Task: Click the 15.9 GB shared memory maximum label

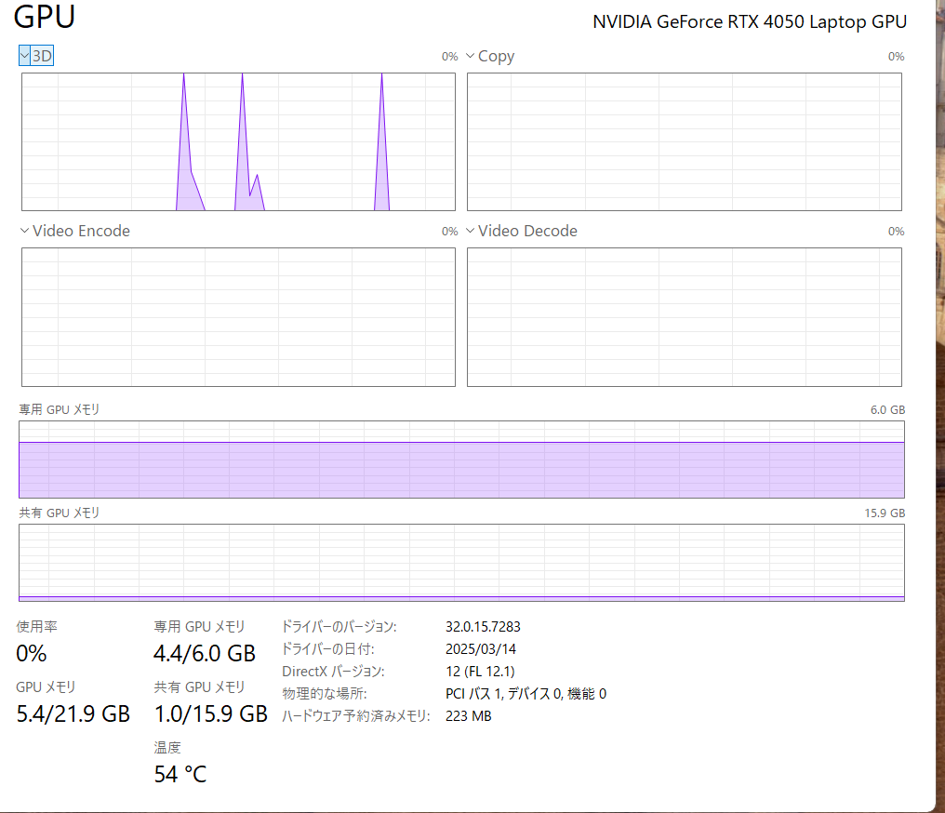Action: click(885, 513)
